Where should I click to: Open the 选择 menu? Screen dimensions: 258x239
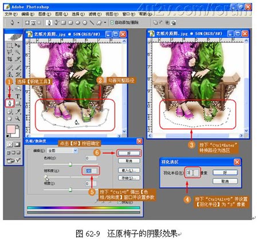78,14
